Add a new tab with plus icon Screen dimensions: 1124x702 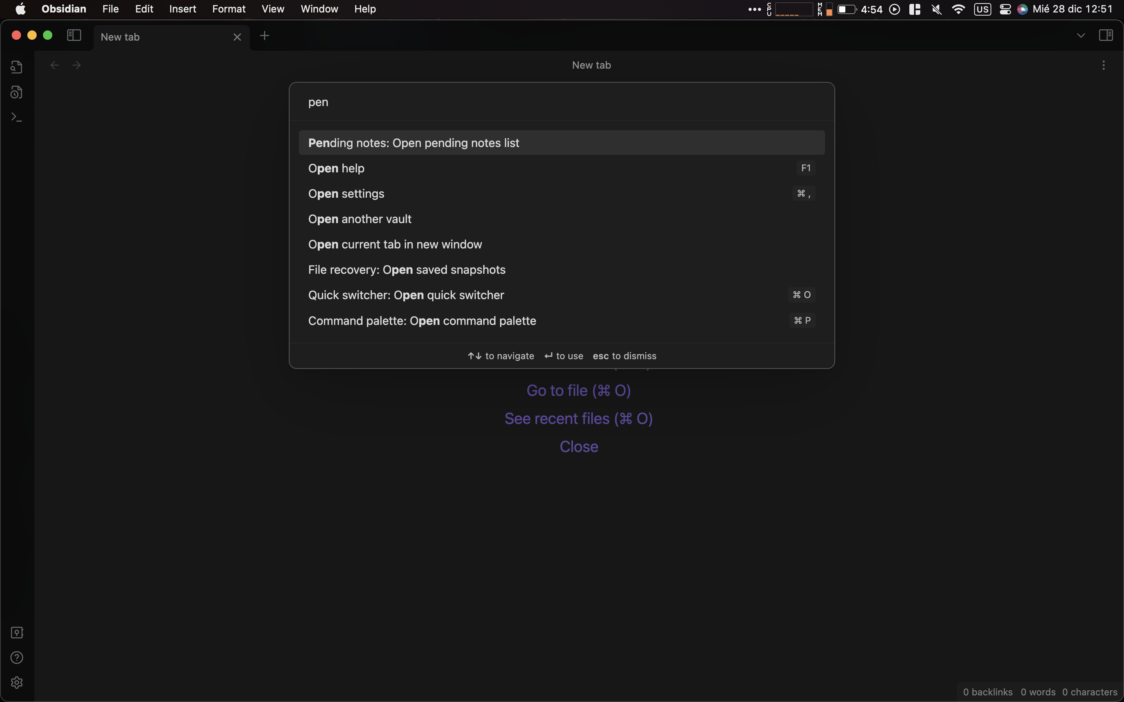pos(264,36)
